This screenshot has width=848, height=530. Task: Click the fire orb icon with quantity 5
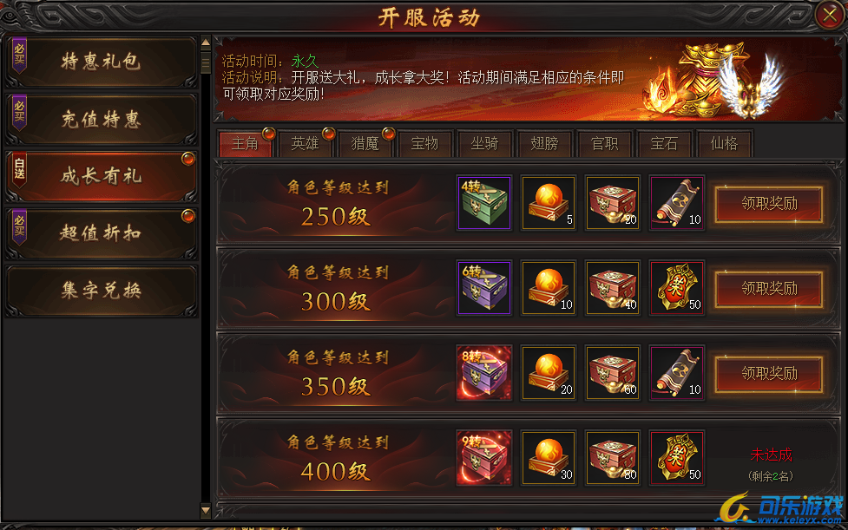click(549, 203)
